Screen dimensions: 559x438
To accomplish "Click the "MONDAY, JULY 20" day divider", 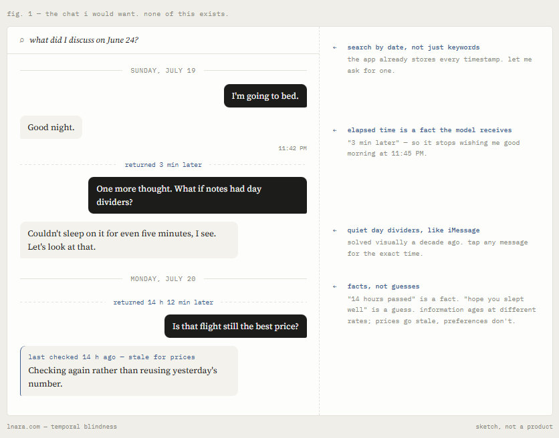I will coord(163,279).
